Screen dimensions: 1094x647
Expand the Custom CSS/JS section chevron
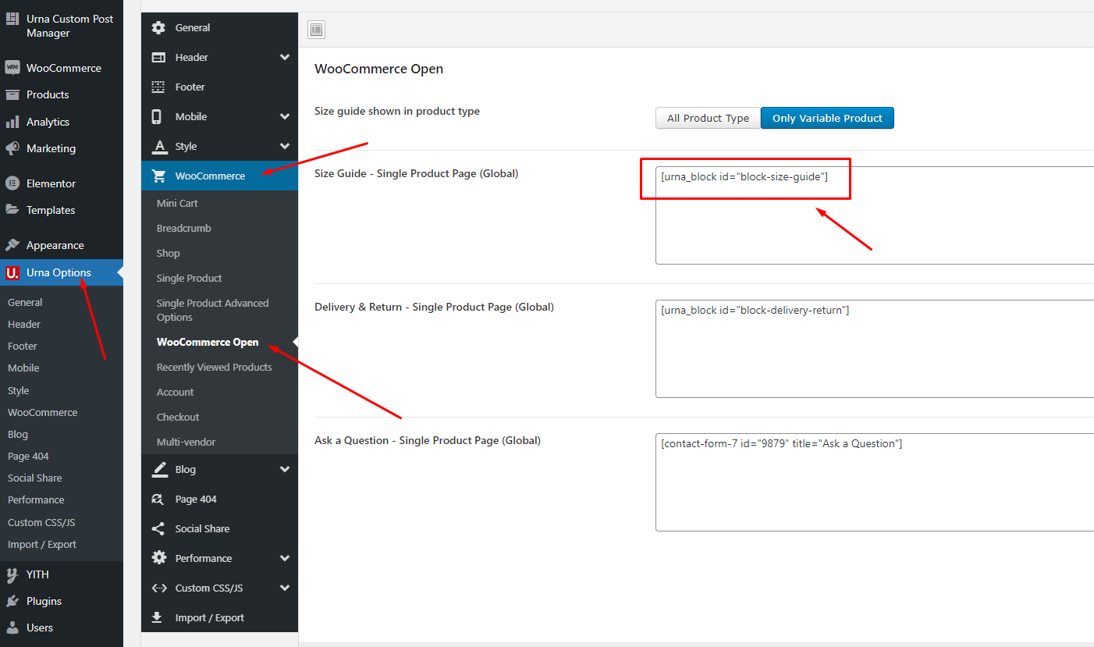point(285,588)
